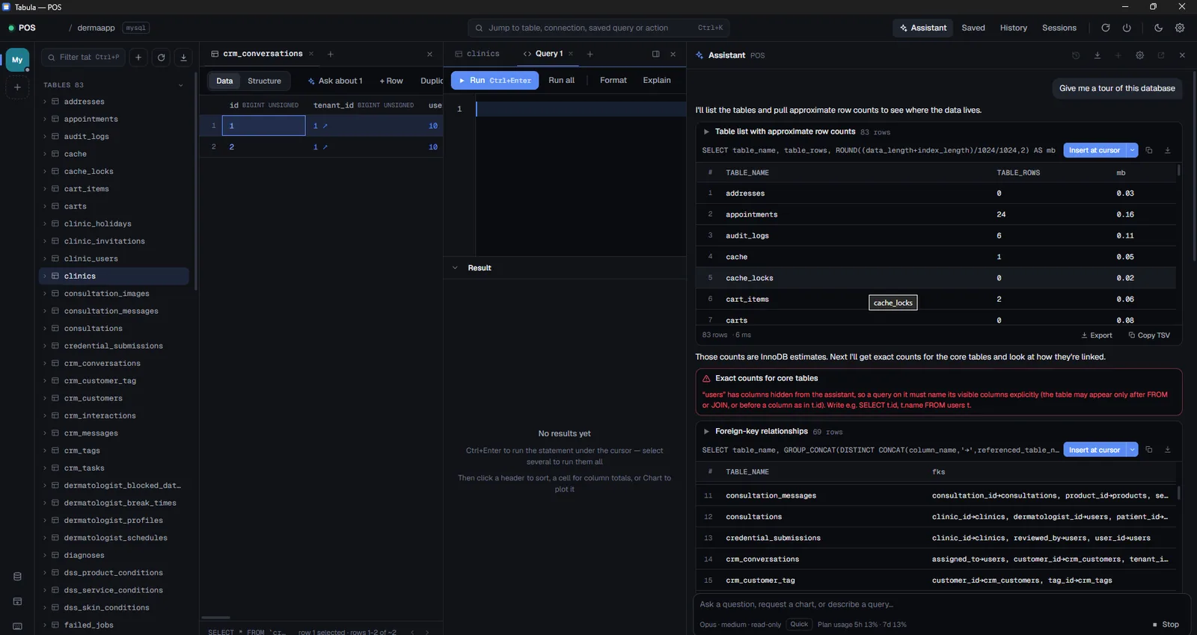Click the new table plus icon beside filter

(x=138, y=58)
